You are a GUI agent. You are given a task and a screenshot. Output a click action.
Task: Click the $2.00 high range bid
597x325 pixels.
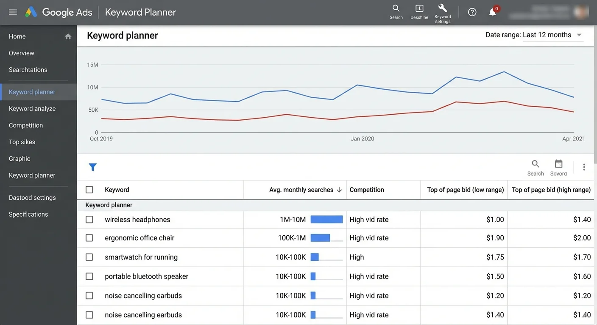(582, 238)
